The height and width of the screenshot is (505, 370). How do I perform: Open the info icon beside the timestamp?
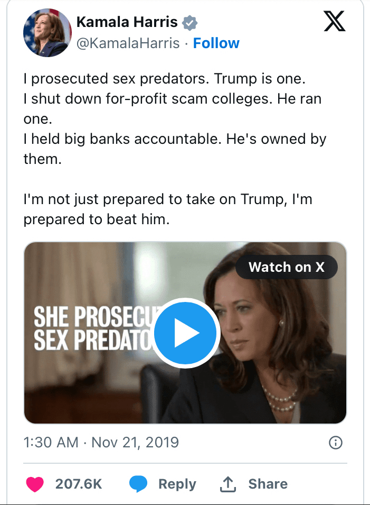pyautogui.click(x=336, y=443)
